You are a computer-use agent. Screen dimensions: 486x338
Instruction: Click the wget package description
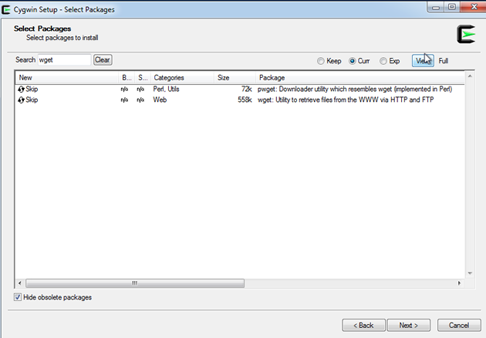[346, 100]
